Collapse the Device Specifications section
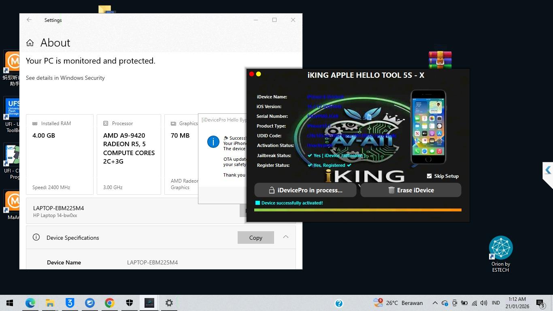This screenshot has height=311, width=553. 286,237
